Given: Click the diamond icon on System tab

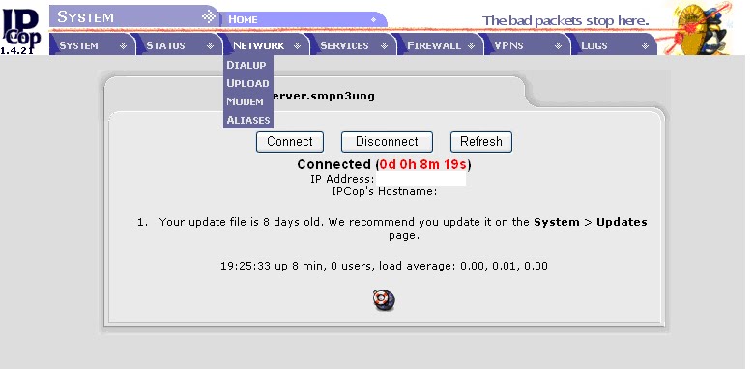Looking at the screenshot, I should pyautogui.click(x=124, y=46).
